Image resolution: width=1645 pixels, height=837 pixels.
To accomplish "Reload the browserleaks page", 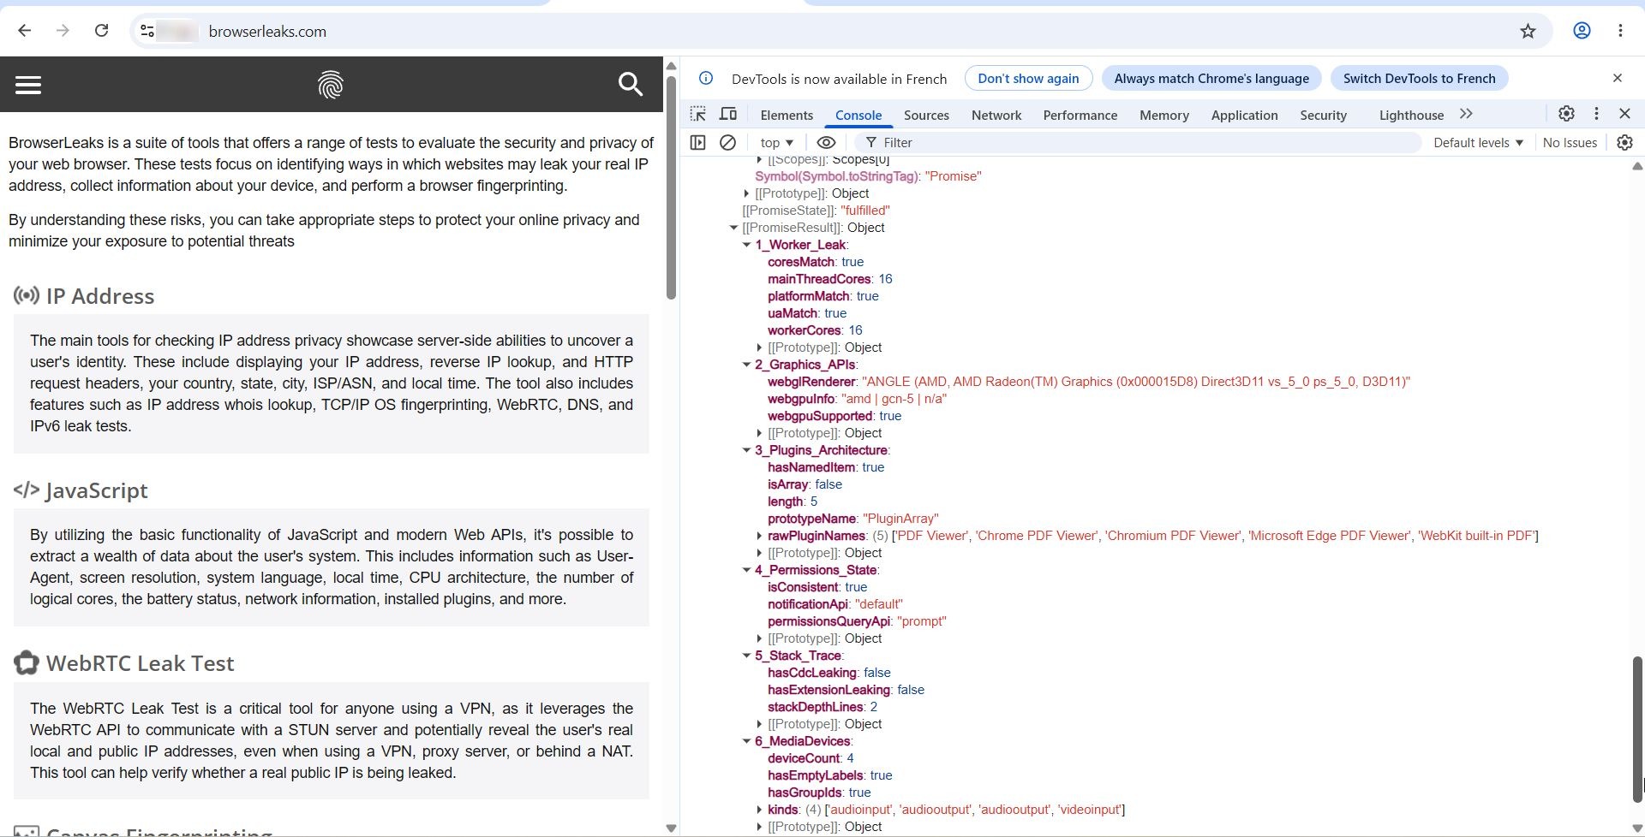I will pyautogui.click(x=101, y=31).
